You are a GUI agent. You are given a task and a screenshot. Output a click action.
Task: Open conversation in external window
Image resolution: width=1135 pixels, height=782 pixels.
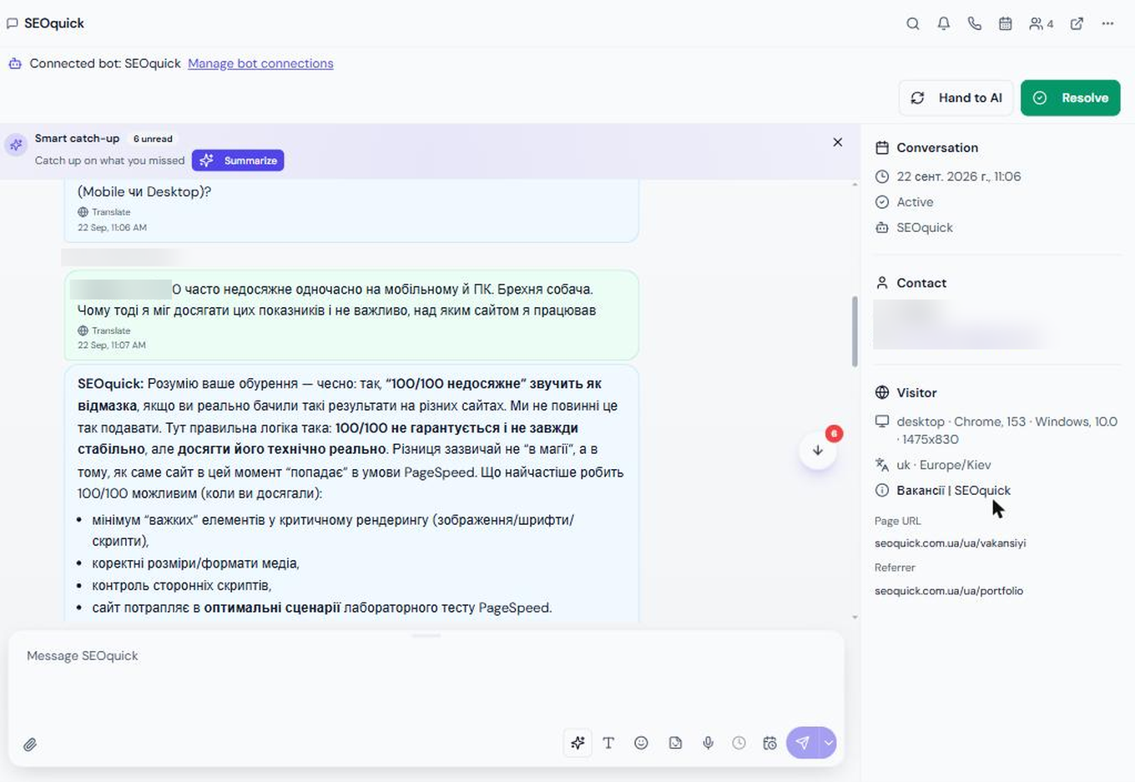(1077, 23)
